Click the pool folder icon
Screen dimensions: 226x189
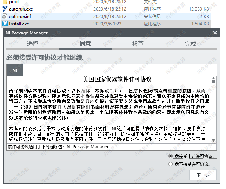[5, 2]
